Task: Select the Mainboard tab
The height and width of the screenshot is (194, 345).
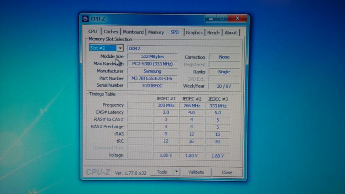Action: click(x=133, y=32)
